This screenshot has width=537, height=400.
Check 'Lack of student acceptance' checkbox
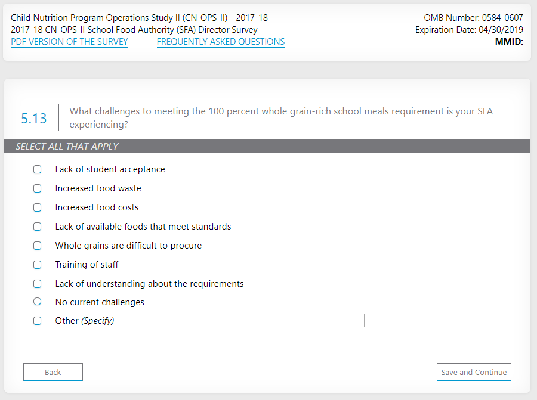38,169
